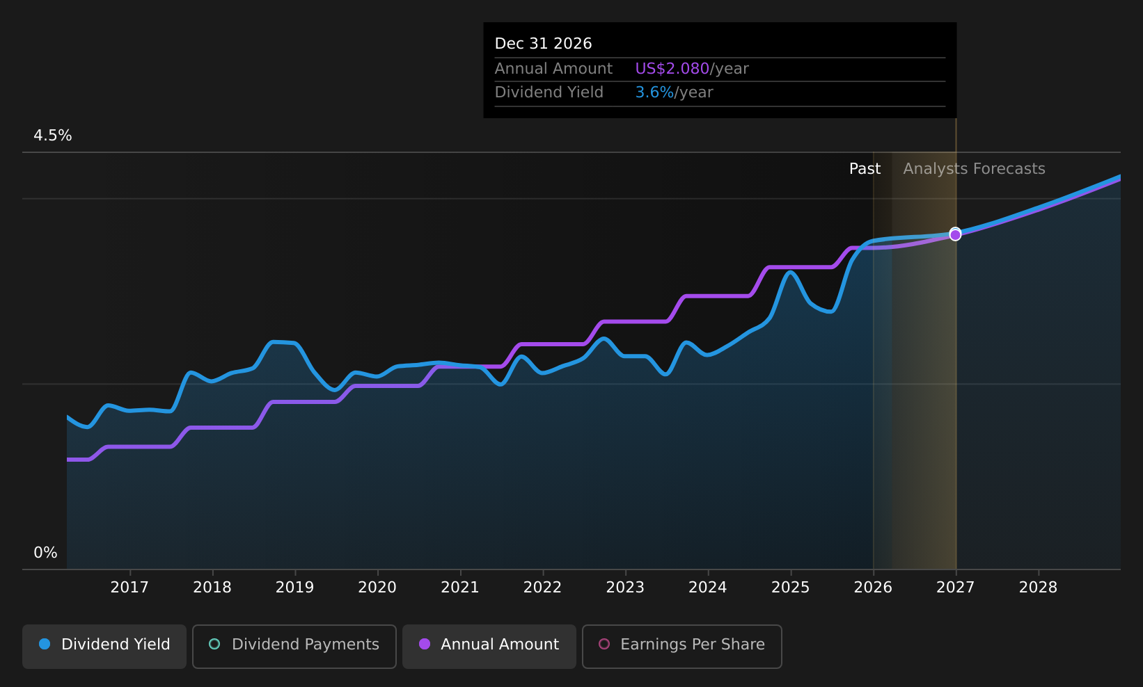This screenshot has width=1143, height=687.
Task: Click the purple Annual Amount data point marker
Action: click(x=955, y=236)
